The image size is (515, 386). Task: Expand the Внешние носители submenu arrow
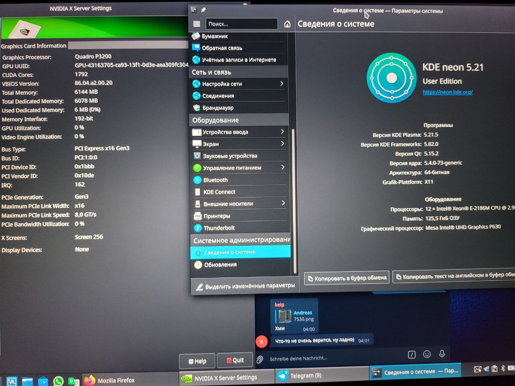coord(283,203)
